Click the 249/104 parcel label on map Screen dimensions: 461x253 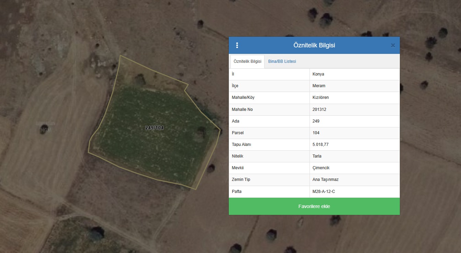point(154,128)
